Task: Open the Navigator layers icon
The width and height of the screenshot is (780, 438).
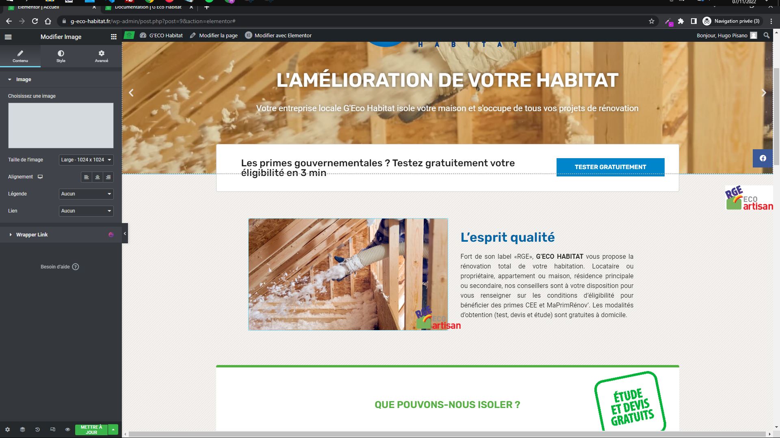Action: pos(22,429)
